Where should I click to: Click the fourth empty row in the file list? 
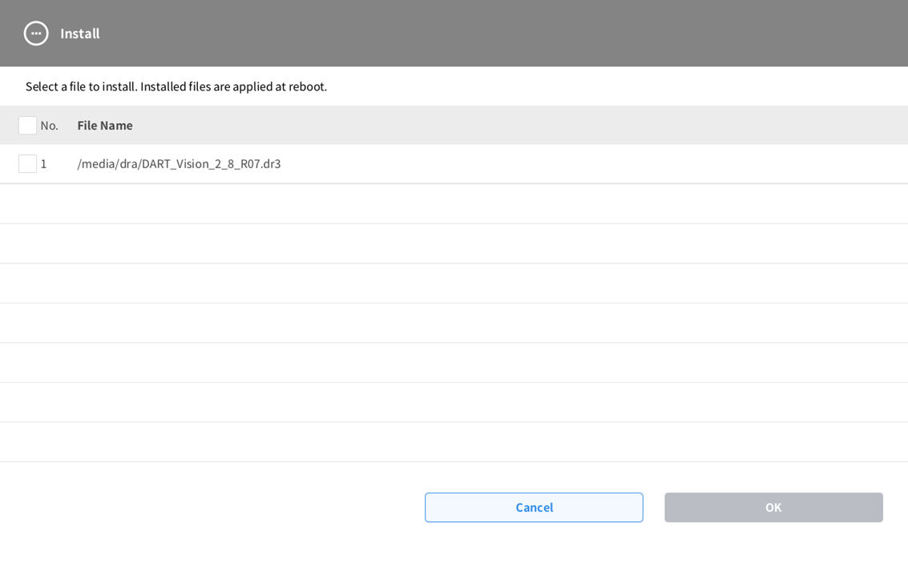click(454, 324)
